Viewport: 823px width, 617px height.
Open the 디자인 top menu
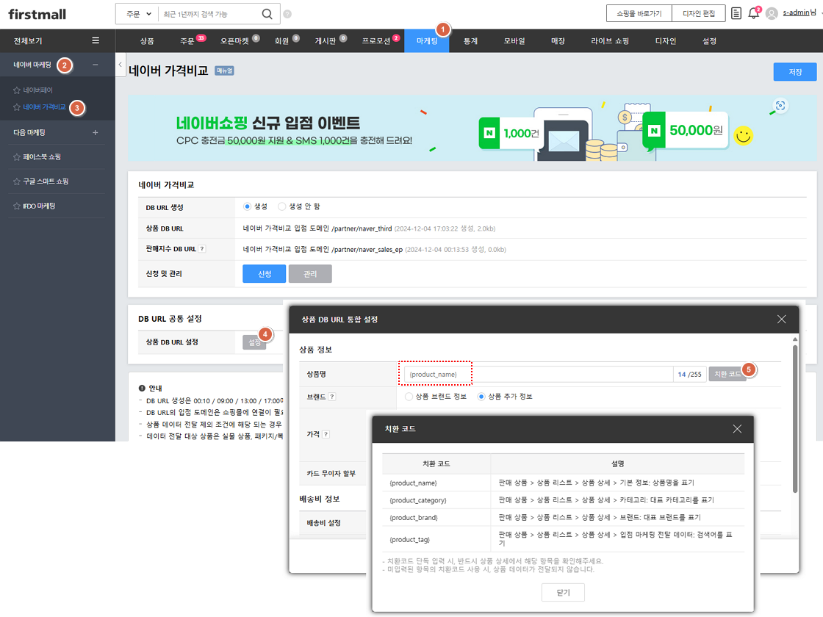click(x=666, y=41)
